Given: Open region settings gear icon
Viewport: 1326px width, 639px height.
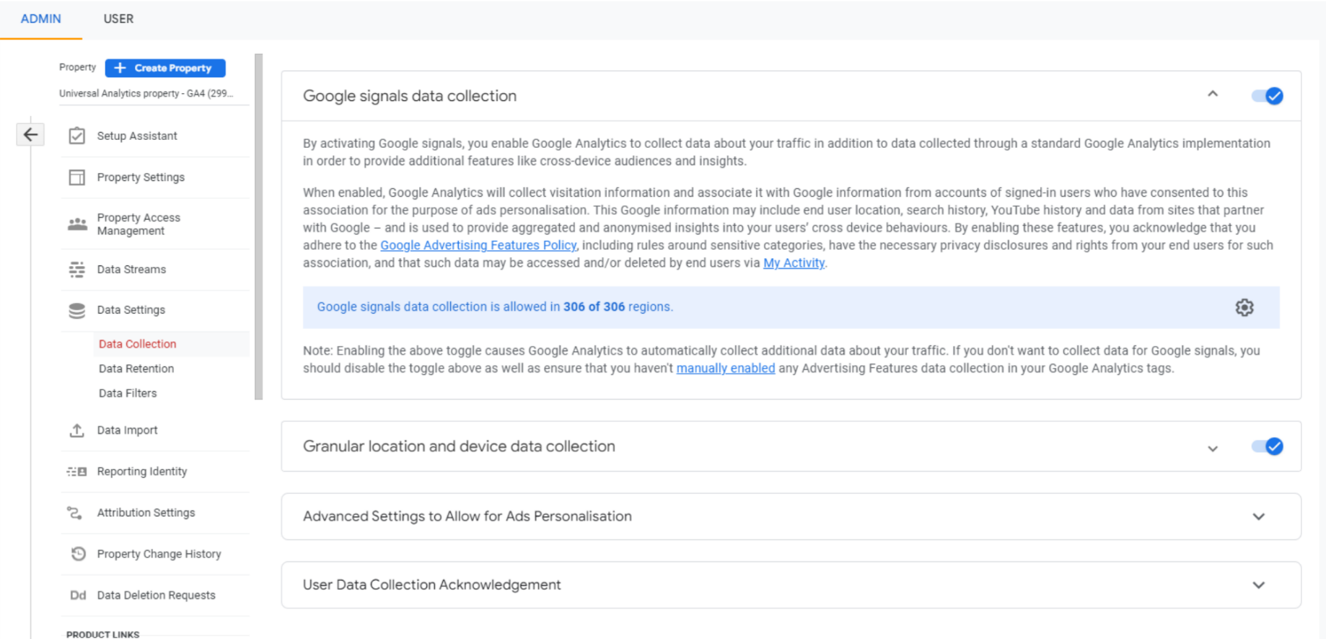Looking at the screenshot, I should point(1244,308).
